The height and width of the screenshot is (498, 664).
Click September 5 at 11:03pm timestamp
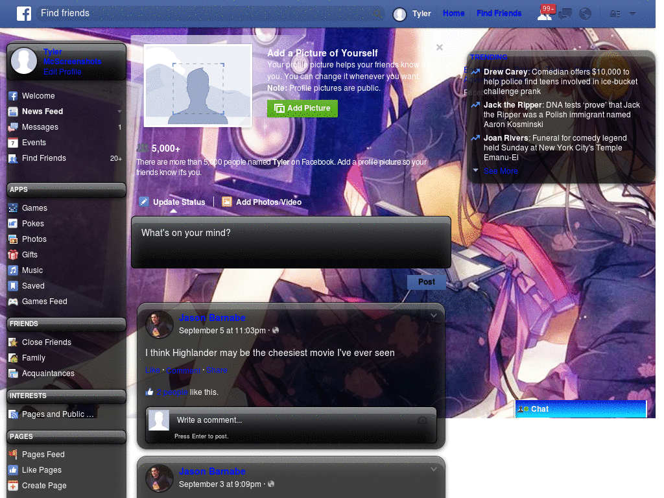point(222,331)
